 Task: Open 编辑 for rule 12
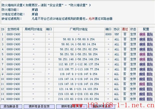(142, 89)
